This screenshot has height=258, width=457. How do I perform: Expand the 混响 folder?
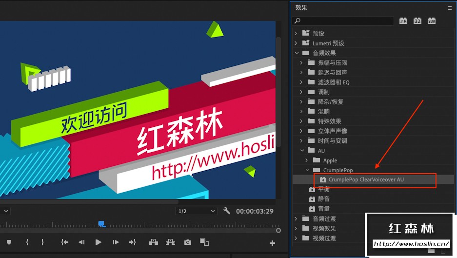tap(301, 111)
